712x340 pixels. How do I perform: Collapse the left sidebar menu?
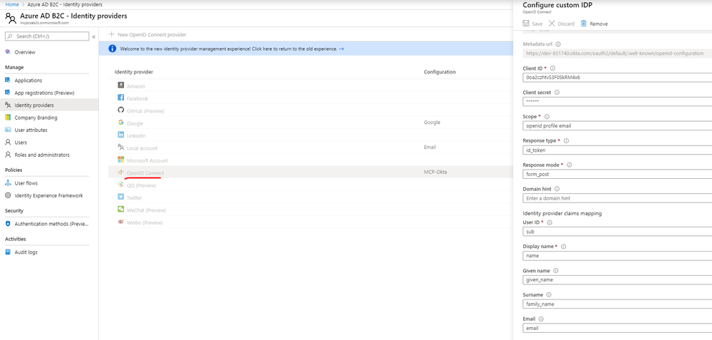tap(93, 36)
